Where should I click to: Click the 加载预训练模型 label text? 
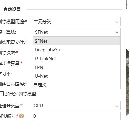point(20,94)
